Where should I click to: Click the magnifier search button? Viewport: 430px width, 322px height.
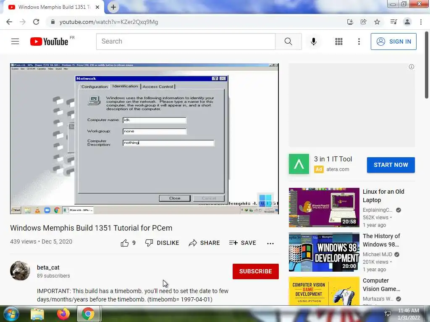pyautogui.click(x=288, y=42)
